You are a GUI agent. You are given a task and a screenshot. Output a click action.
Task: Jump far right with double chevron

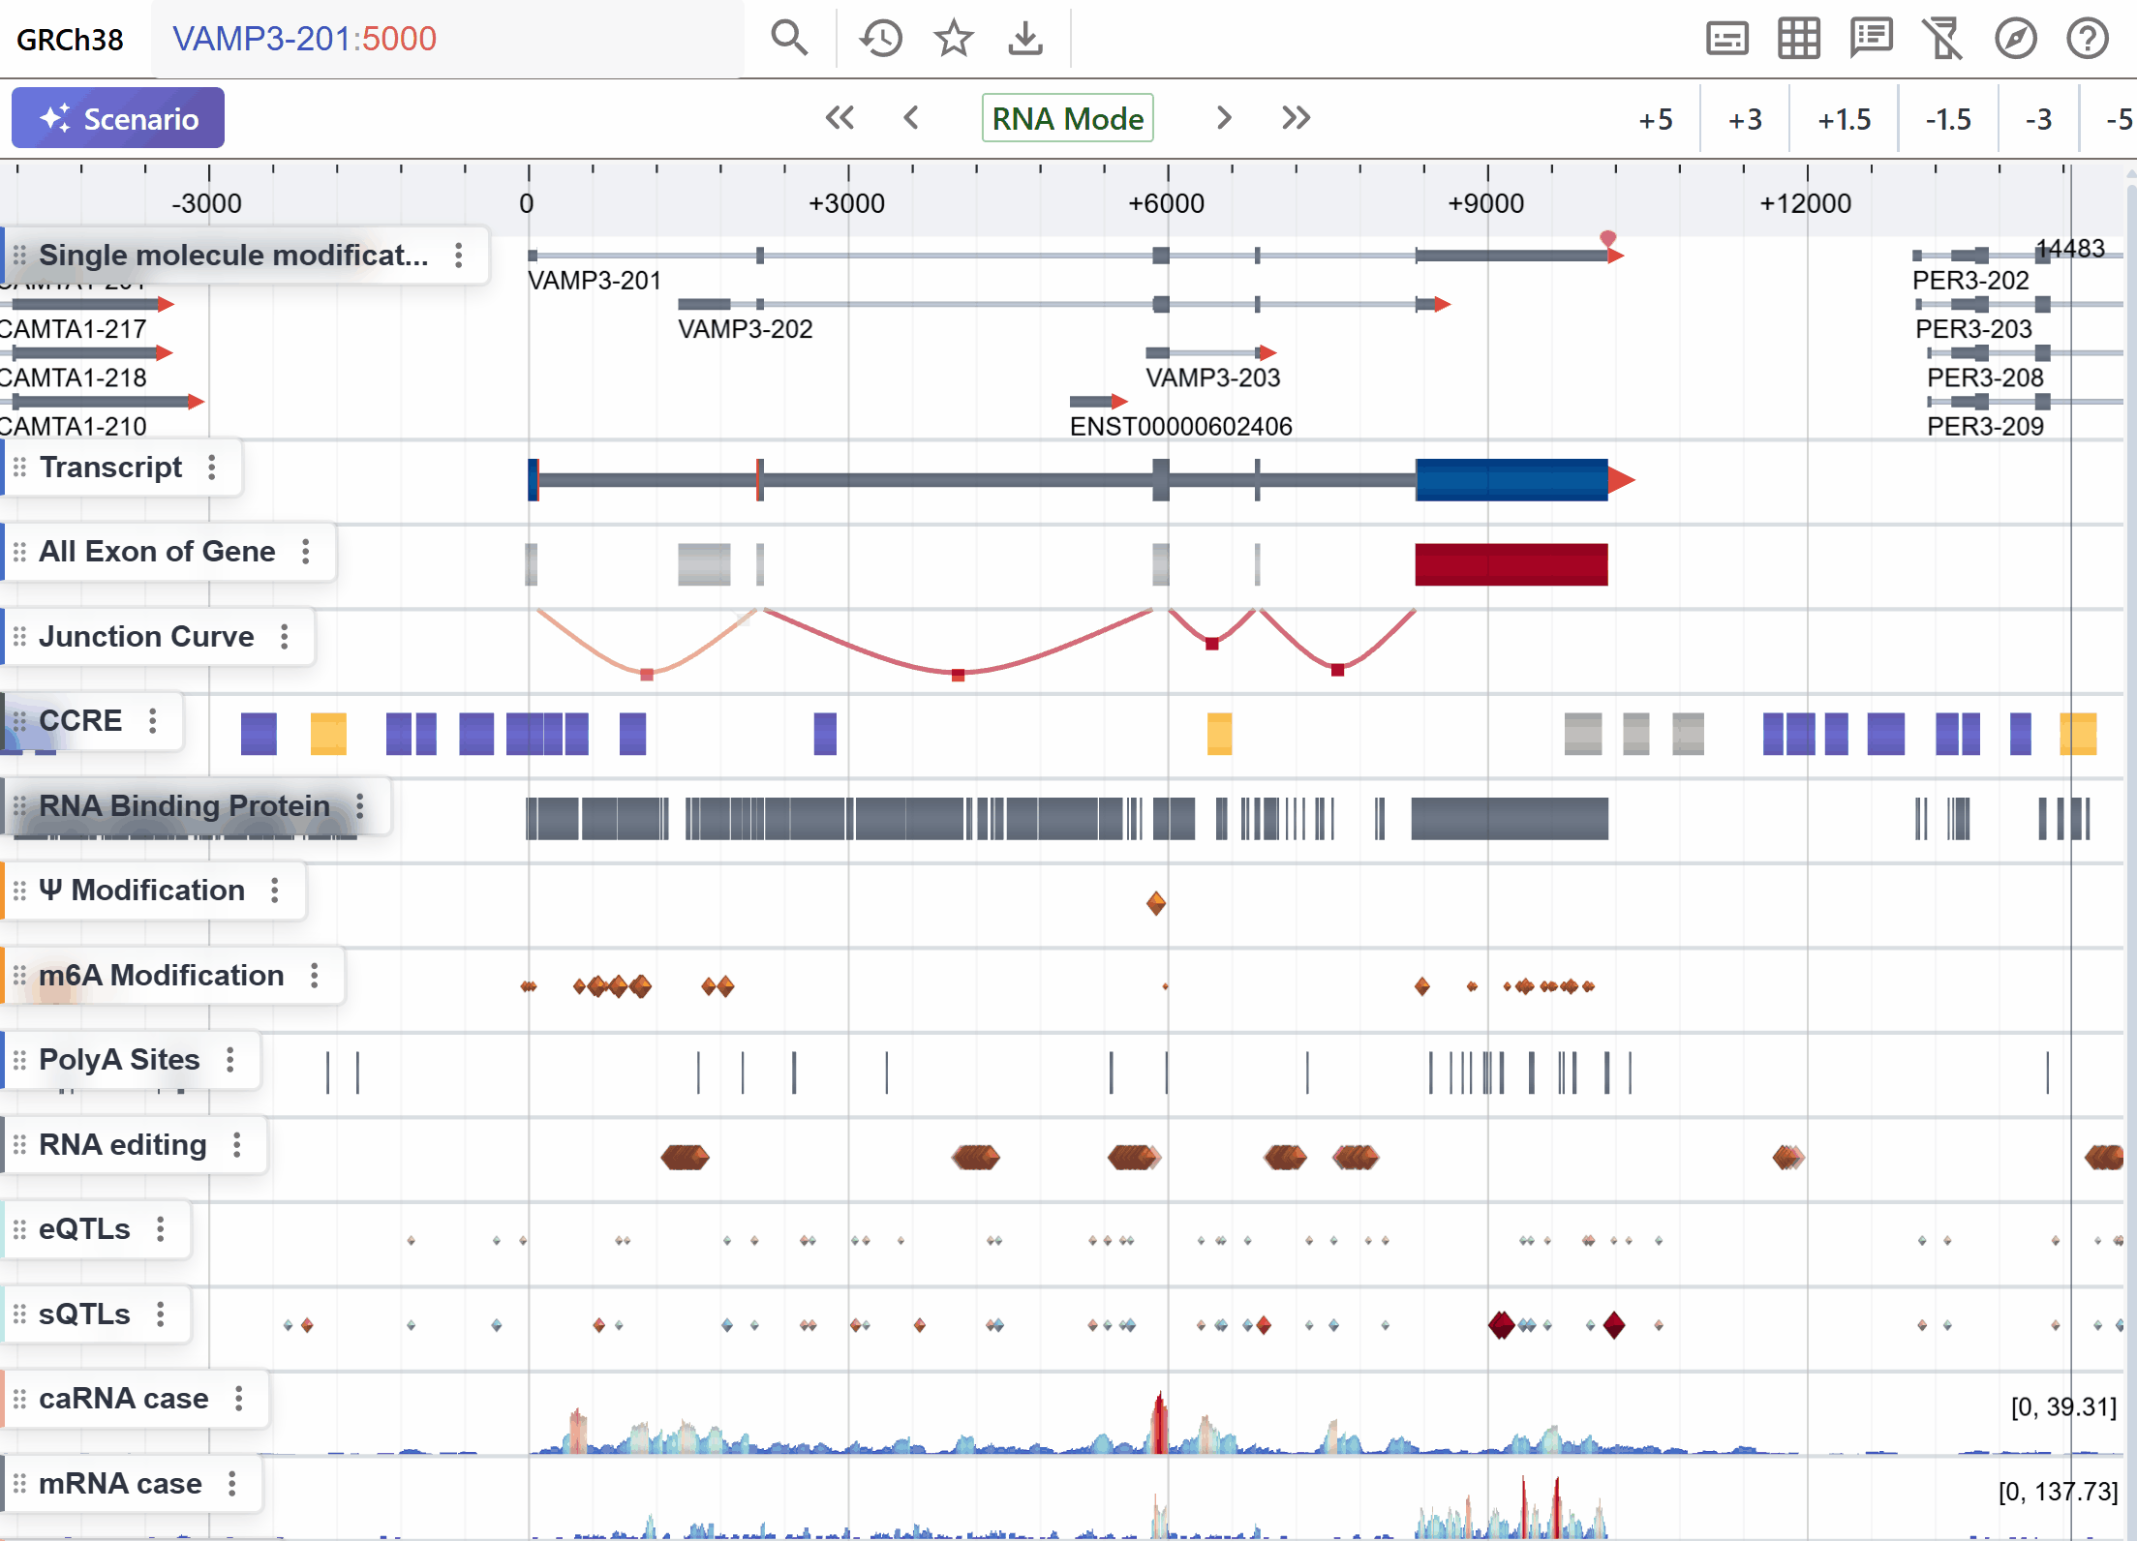(x=1296, y=118)
